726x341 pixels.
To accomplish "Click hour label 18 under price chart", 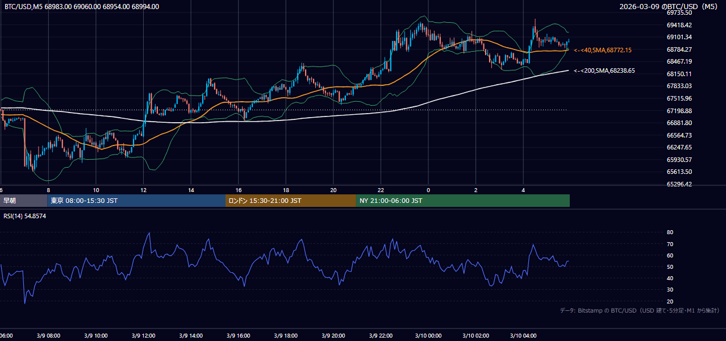I will tap(286, 190).
